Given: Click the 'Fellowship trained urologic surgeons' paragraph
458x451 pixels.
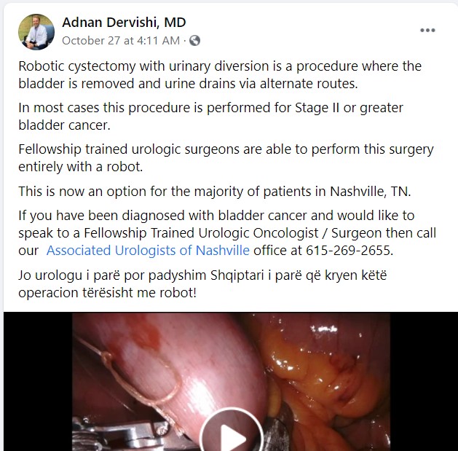Looking at the screenshot, I should (x=226, y=158).
